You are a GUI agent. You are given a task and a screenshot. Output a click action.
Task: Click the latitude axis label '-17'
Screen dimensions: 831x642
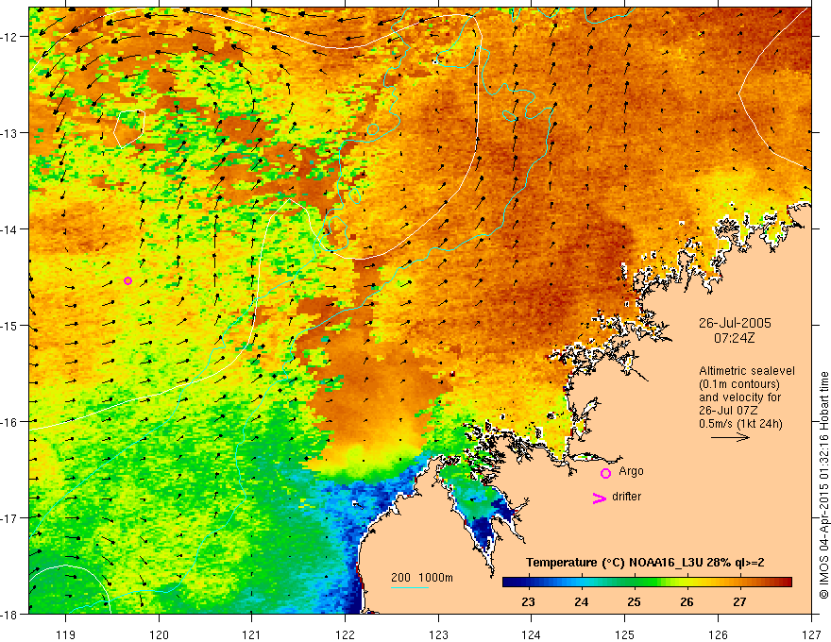click(9, 517)
